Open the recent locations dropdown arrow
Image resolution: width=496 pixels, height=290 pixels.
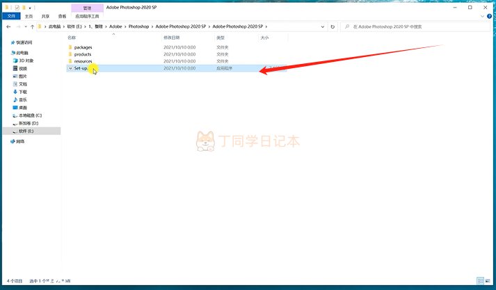(x=26, y=27)
